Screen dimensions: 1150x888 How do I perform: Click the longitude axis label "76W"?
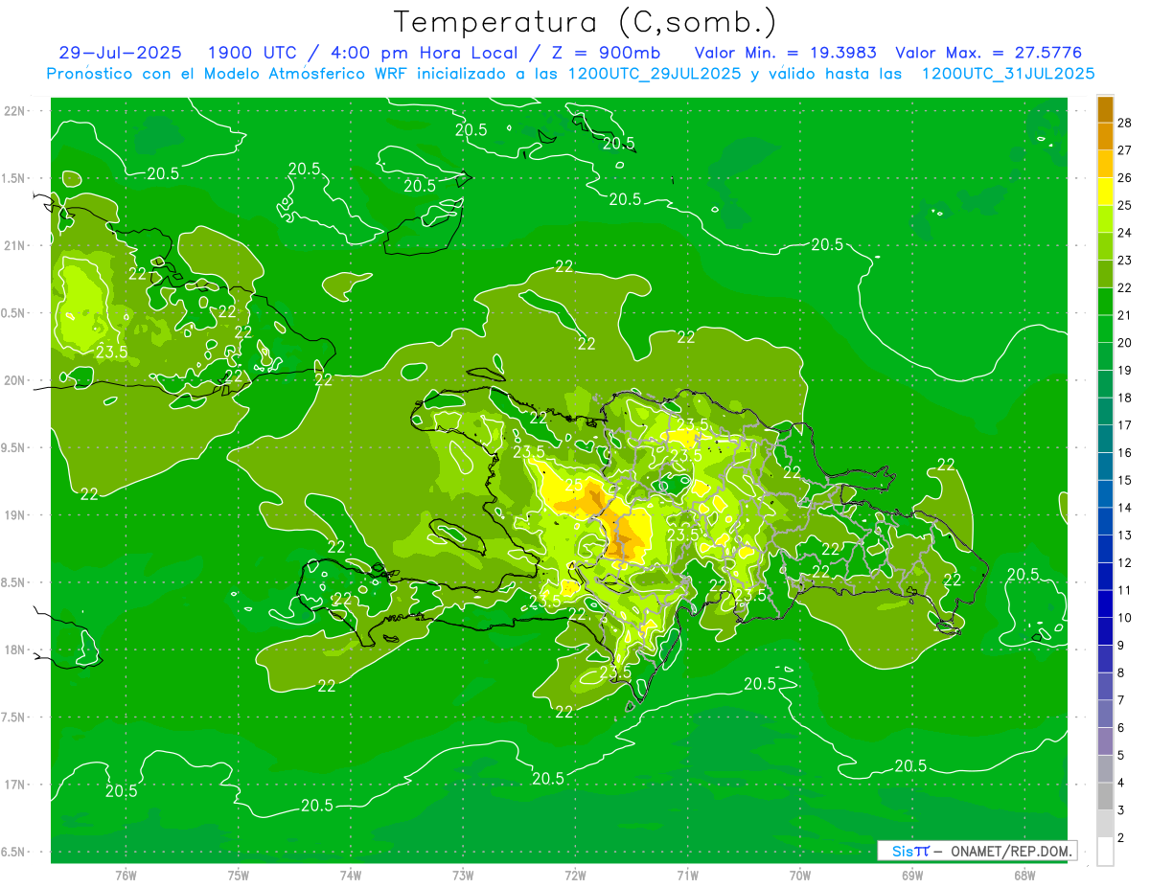[x=126, y=876]
